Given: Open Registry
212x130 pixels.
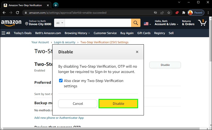Looking at the screenshot, I should point(160,33).
